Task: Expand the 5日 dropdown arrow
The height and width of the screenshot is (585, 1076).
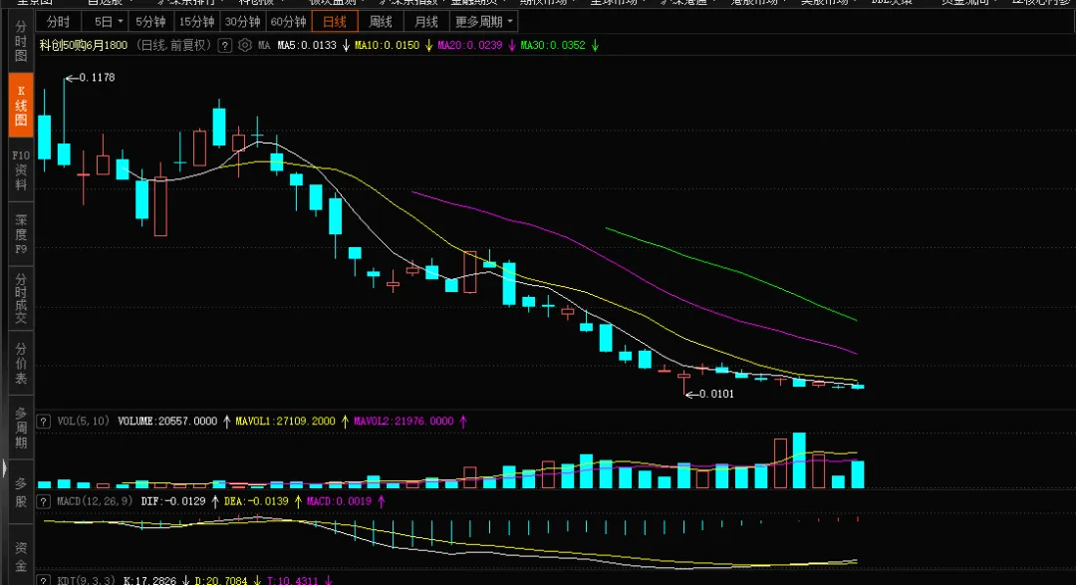Action: (121, 22)
